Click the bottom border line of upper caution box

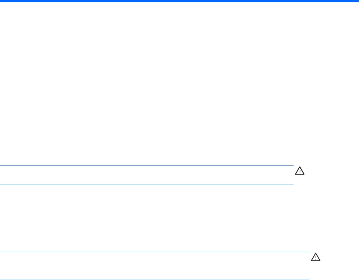pos(147,185)
